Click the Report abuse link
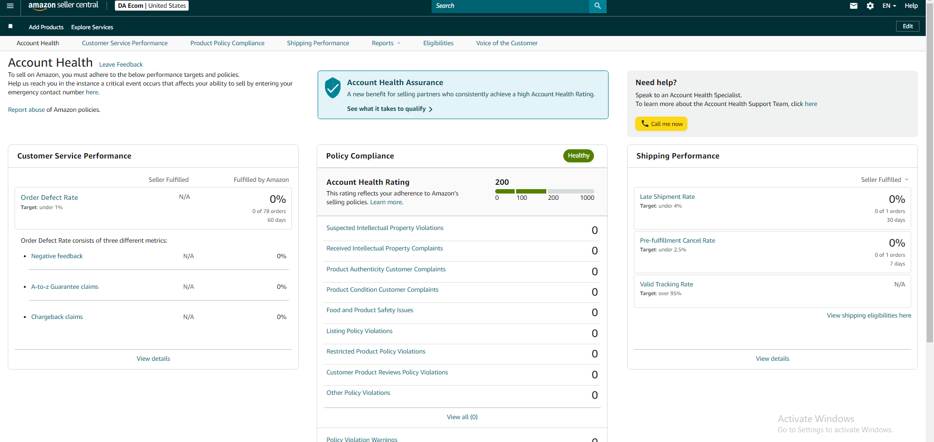 click(x=26, y=110)
